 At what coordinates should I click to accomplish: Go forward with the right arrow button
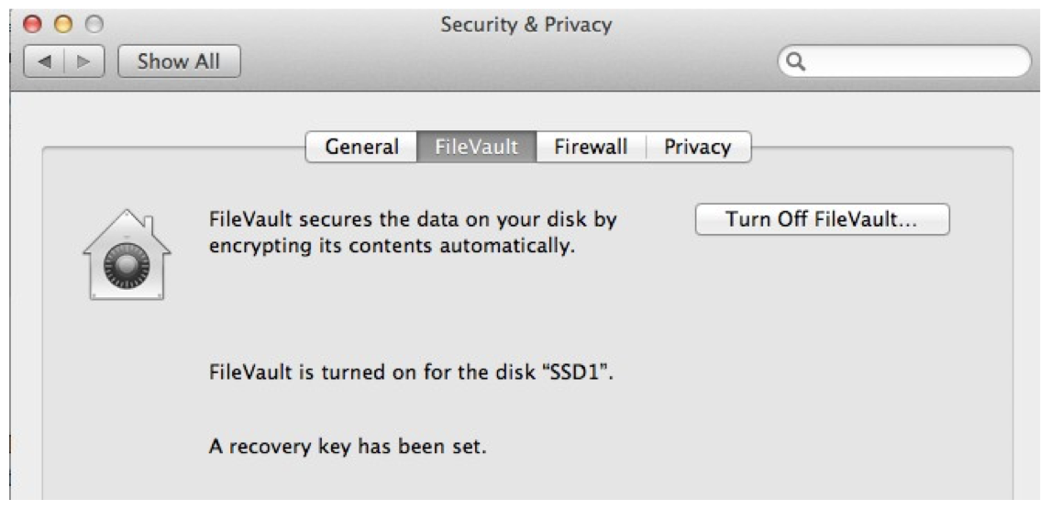(84, 61)
